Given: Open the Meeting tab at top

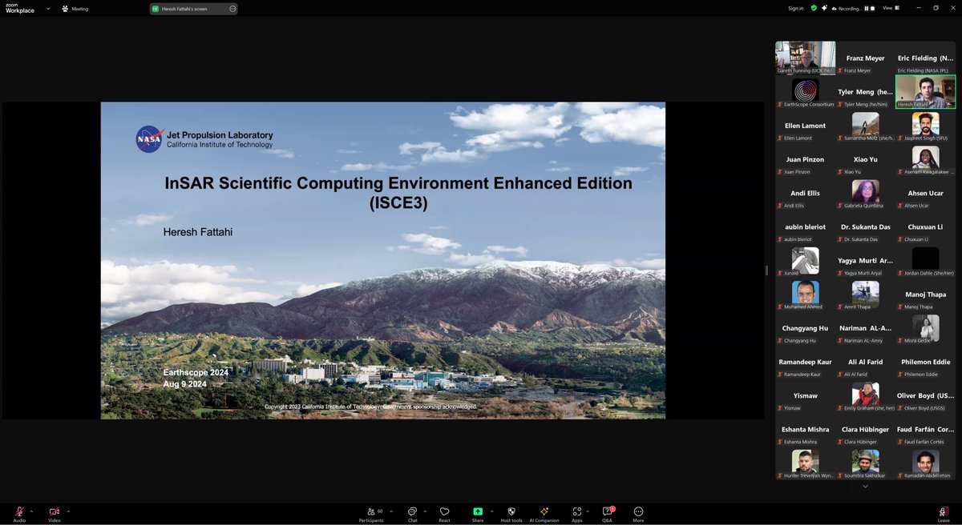Looking at the screenshot, I should pyautogui.click(x=74, y=9).
